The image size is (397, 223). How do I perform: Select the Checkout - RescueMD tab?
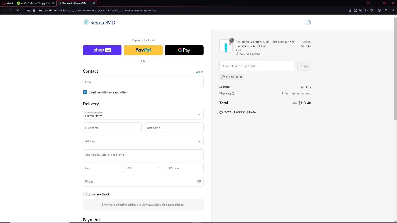(74, 3)
